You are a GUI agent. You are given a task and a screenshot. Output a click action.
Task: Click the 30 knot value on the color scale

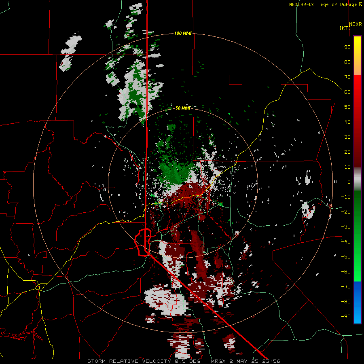347,137
